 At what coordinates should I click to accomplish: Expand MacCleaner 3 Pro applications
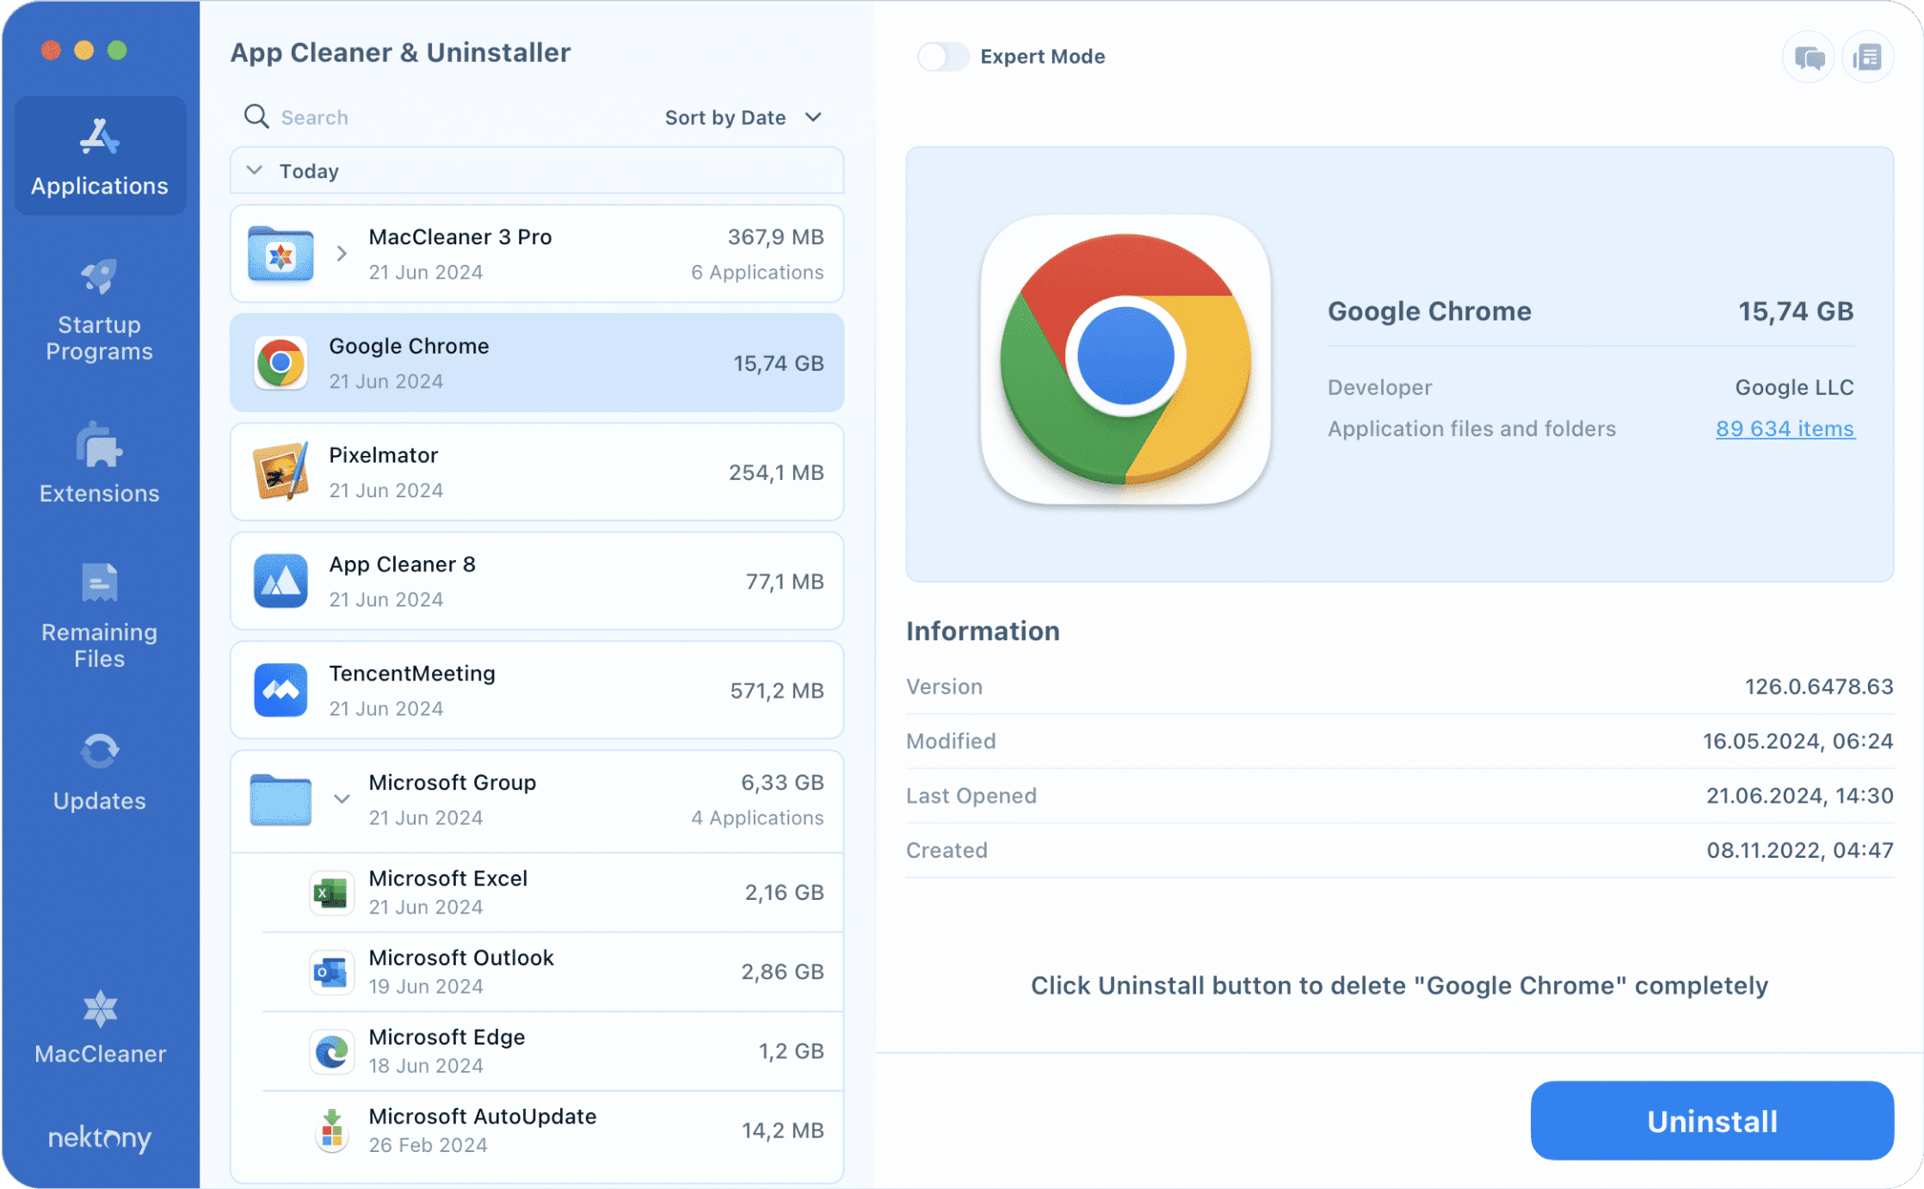click(x=342, y=254)
